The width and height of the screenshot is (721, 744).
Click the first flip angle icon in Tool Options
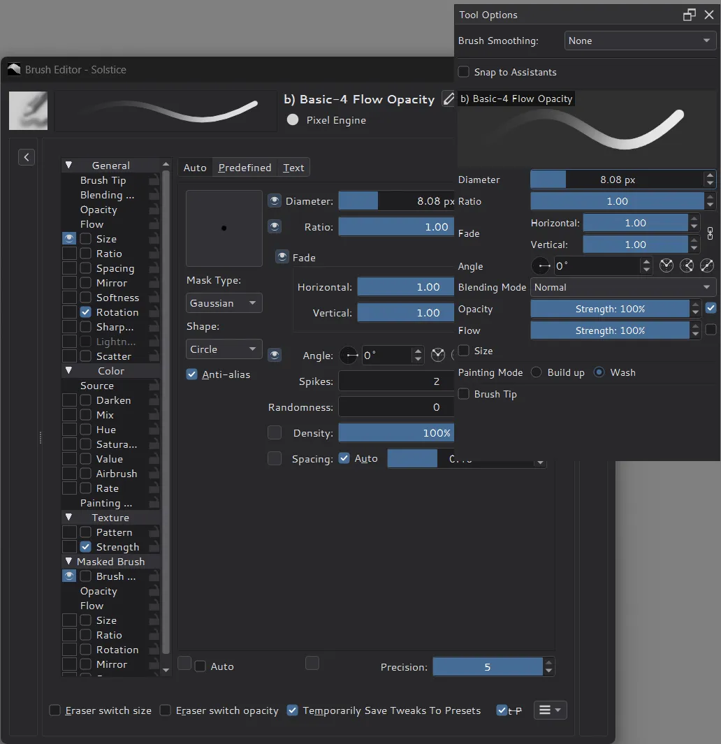tap(667, 265)
